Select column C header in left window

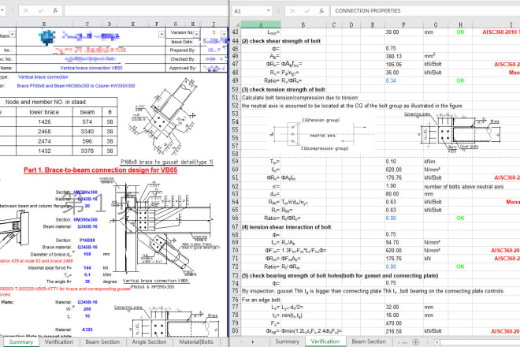point(87,24)
